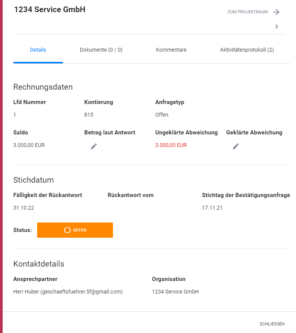Click the Kontierung value 815
The height and width of the screenshot is (333, 296).
click(x=89, y=115)
